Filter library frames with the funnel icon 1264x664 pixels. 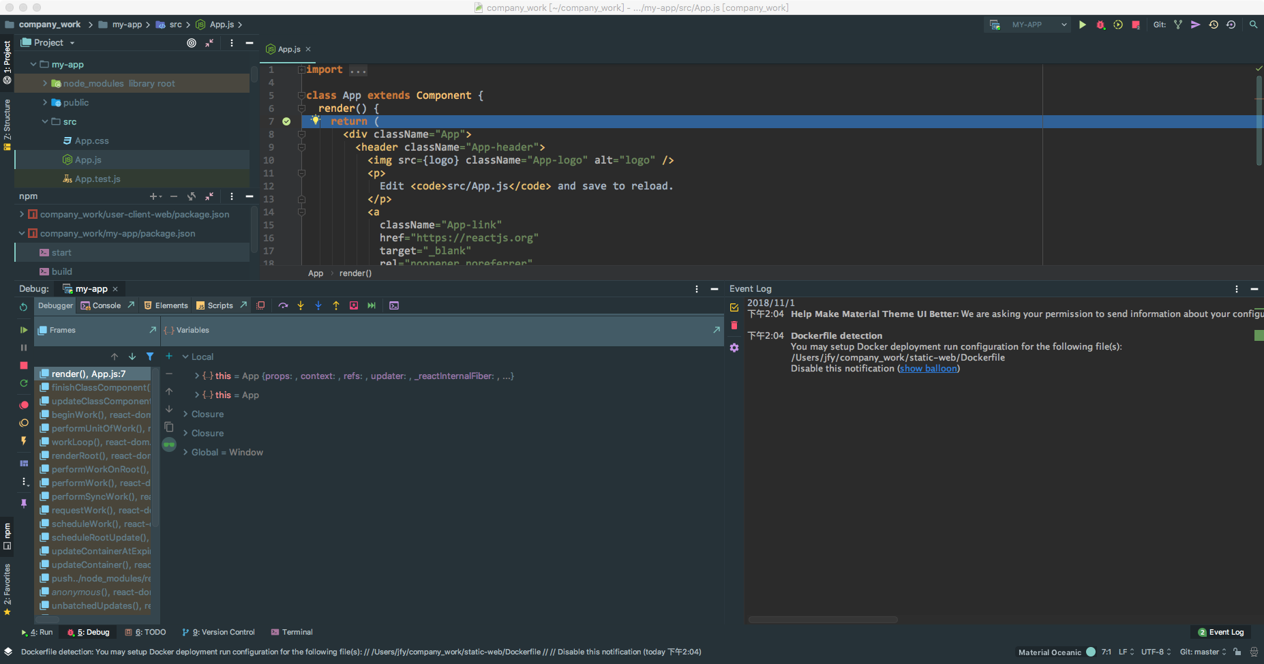click(x=150, y=357)
